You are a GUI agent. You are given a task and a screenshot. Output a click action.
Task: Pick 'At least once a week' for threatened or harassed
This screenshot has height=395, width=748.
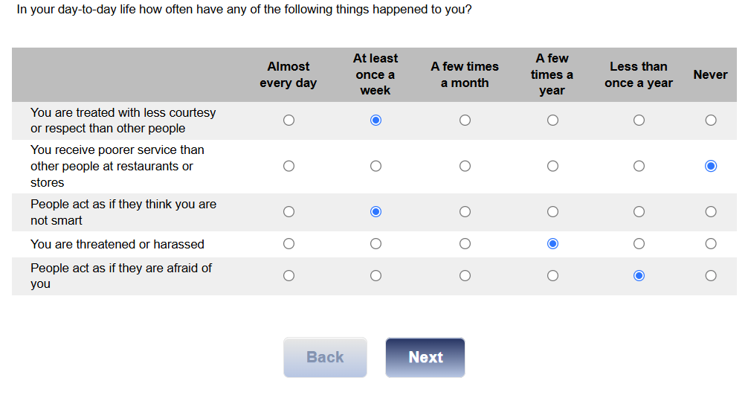376,244
